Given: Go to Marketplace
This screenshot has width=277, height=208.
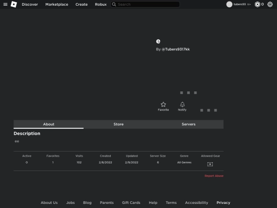Looking at the screenshot, I should pyautogui.click(x=57, y=5).
